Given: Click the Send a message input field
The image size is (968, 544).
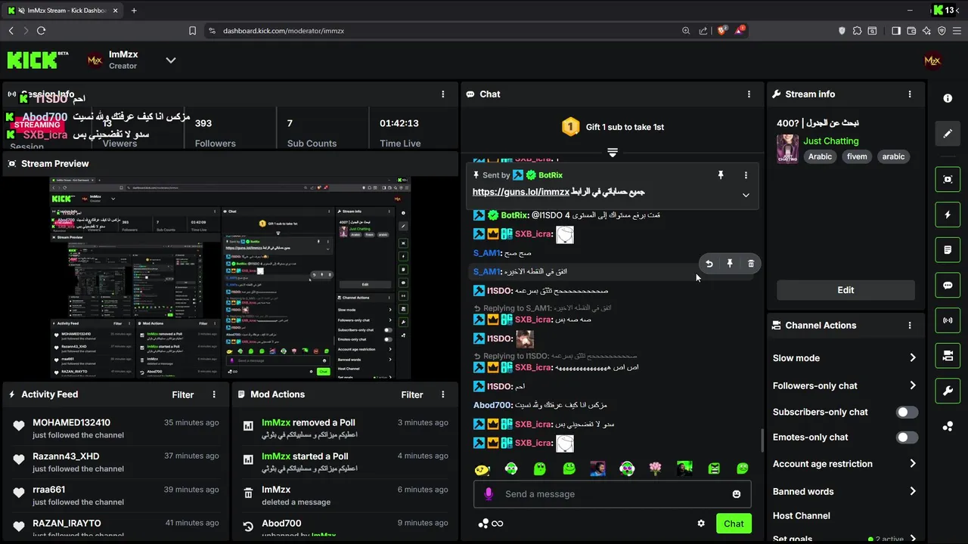Looking at the screenshot, I should [613, 494].
